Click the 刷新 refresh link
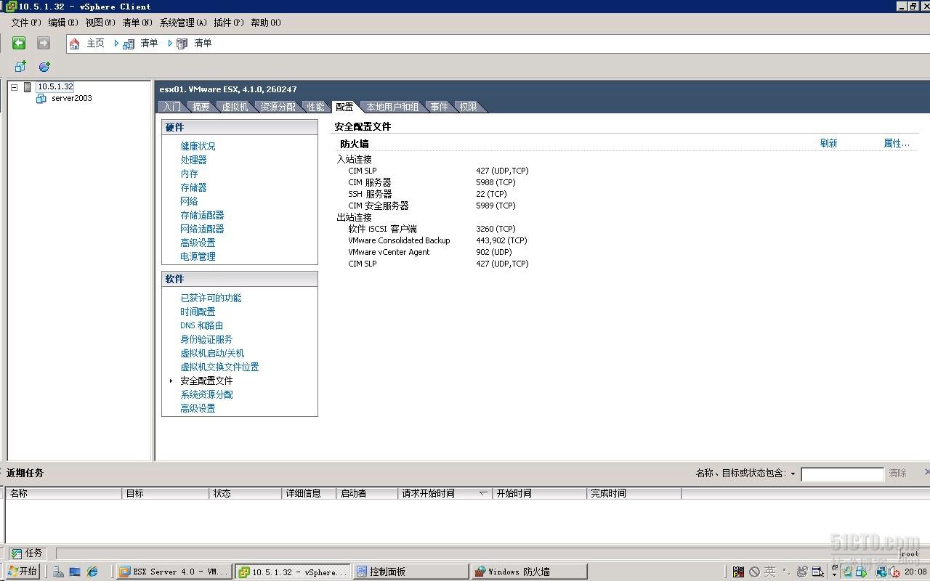The image size is (930, 581). 828,143
